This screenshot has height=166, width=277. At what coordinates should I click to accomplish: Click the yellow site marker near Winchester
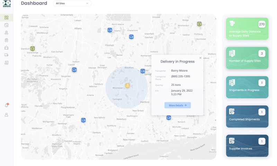[x=127, y=85]
